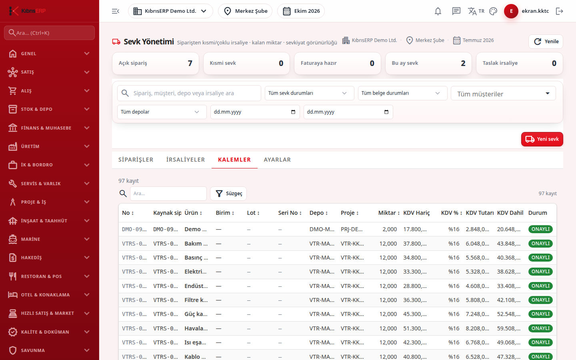Switch to the İrsaliyeler tab

pos(186,160)
